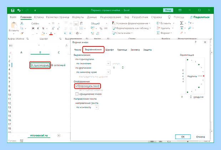
Task: Click the select-all corner triangle
Action: click(10, 53)
